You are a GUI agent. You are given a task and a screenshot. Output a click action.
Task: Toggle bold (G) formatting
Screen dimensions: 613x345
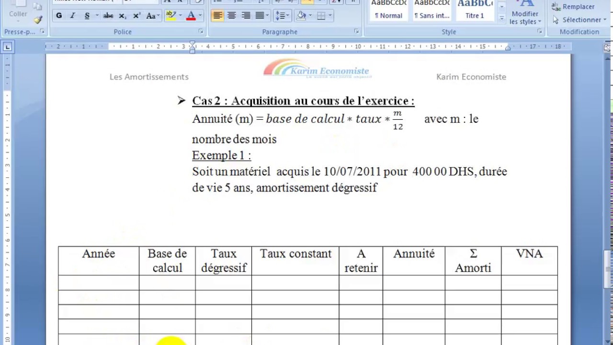(x=59, y=16)
